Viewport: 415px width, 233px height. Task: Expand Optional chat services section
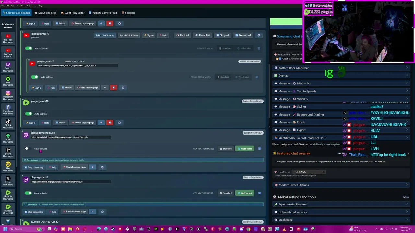(341, 212)
